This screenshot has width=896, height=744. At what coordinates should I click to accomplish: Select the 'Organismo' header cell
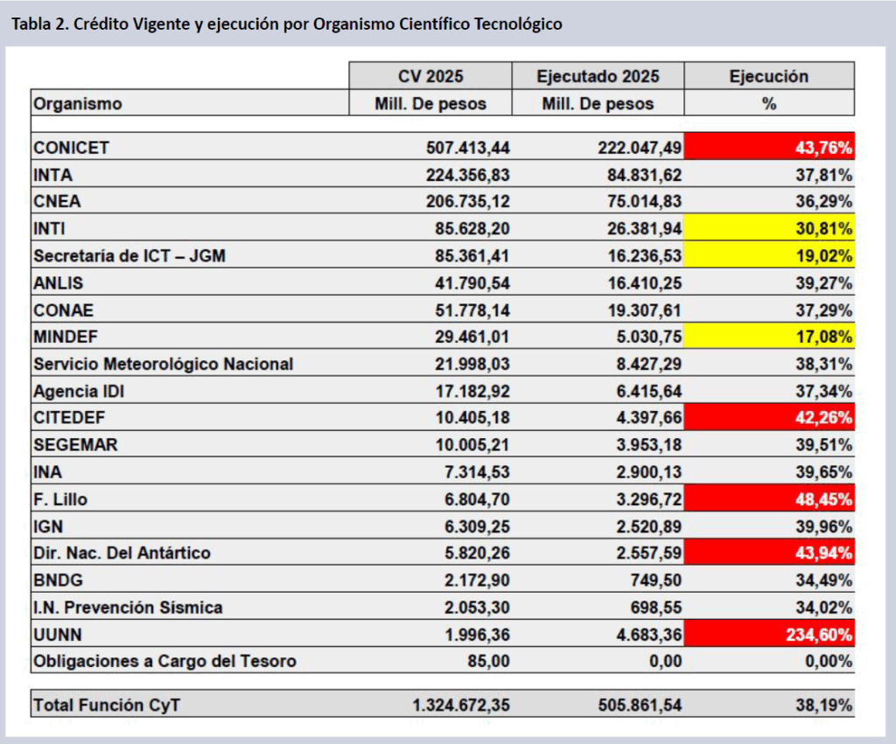point(78,103)
